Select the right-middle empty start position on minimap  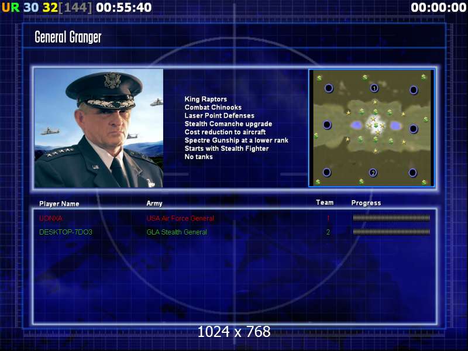(x=414, y=129)
